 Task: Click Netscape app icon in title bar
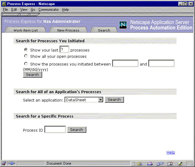4,4
